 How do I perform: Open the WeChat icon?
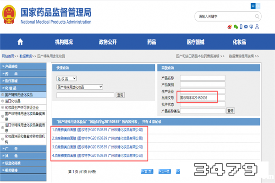236,27
